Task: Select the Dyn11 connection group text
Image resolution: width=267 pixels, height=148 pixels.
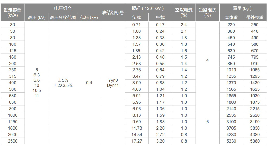Action: click(x=113, y=85)
